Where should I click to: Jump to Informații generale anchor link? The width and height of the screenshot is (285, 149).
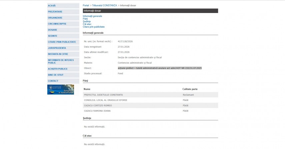point(92,16)
